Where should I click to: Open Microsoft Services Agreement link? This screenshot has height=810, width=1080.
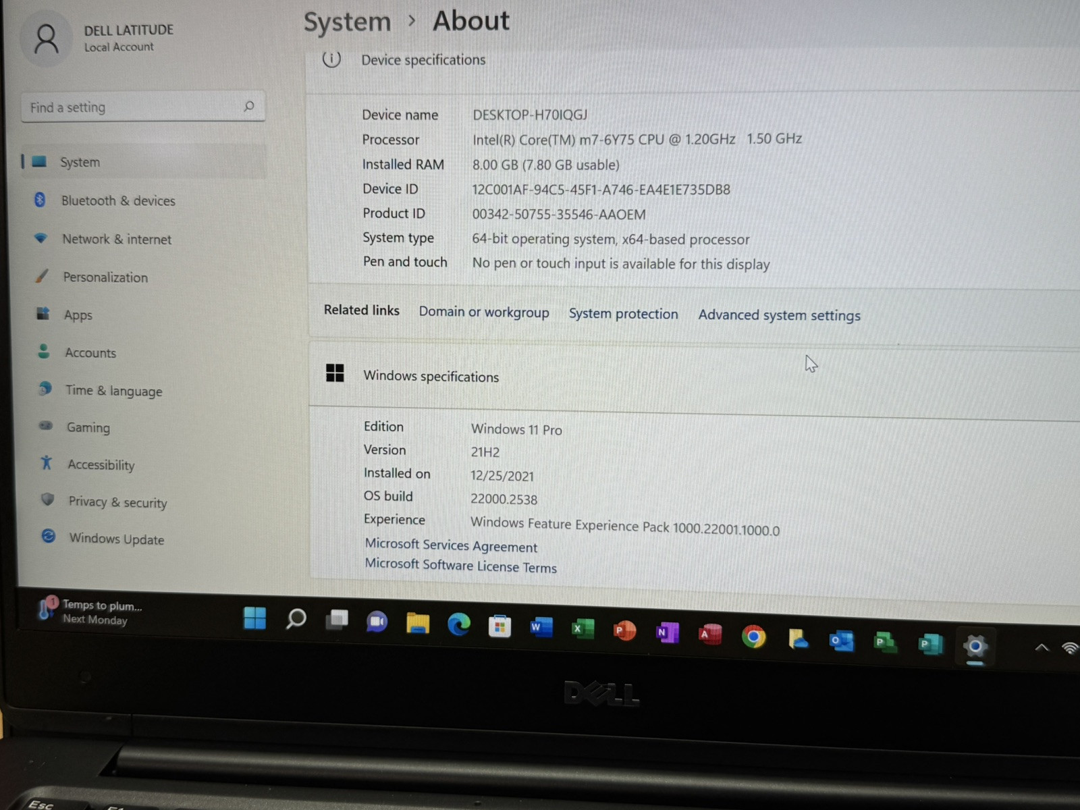[x=451, y=545]
